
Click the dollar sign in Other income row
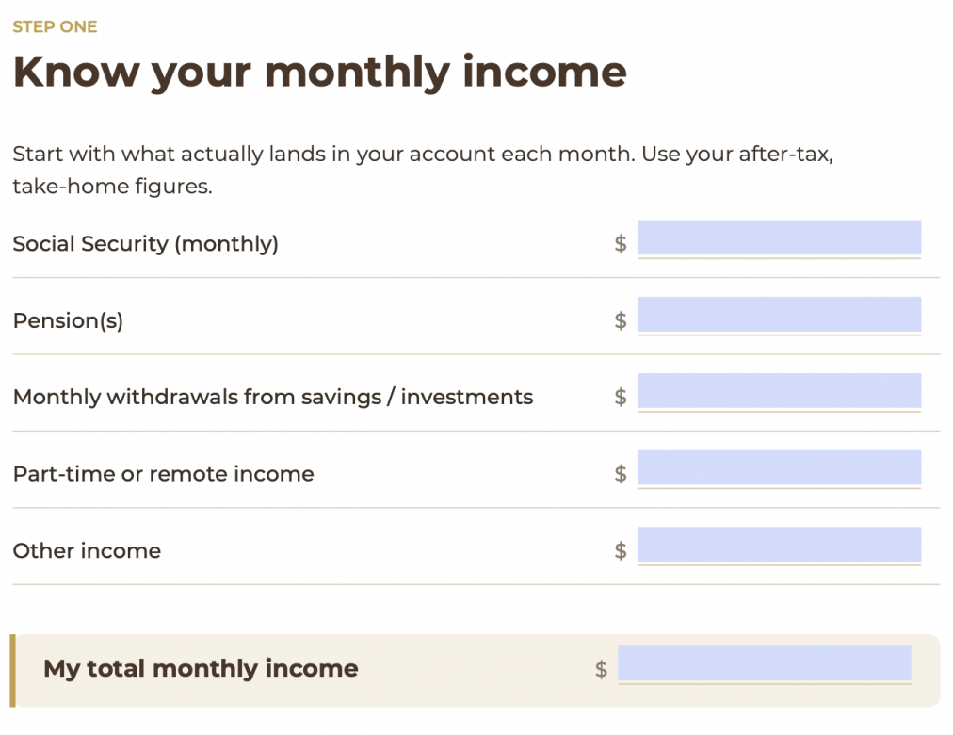(620, 551)
